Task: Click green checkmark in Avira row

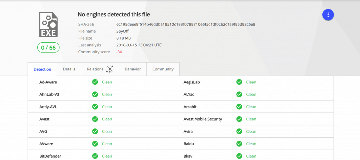Action: 239,131
